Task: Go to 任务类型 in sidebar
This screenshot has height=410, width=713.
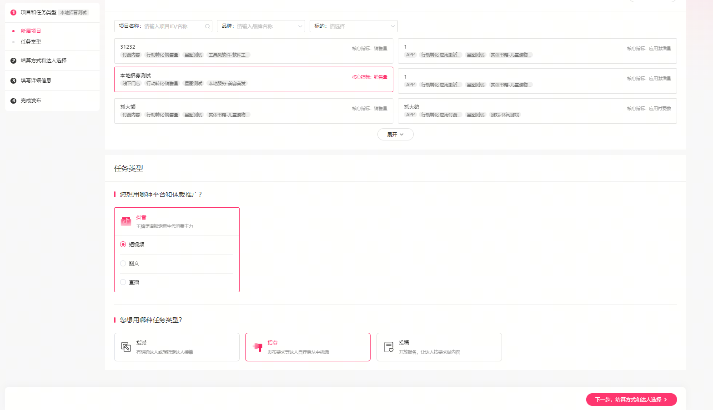Action: coord(31,42)
